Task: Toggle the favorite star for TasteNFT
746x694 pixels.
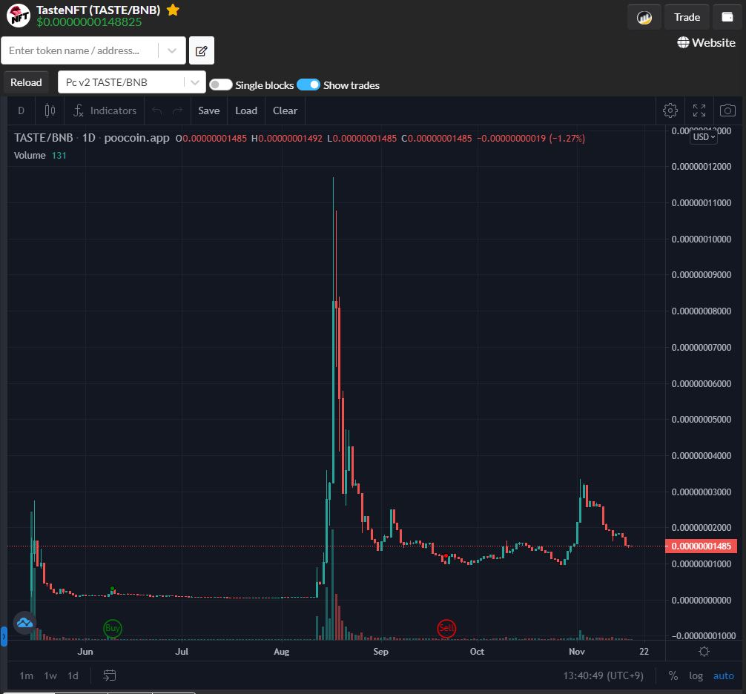Action: pos(173,10)
